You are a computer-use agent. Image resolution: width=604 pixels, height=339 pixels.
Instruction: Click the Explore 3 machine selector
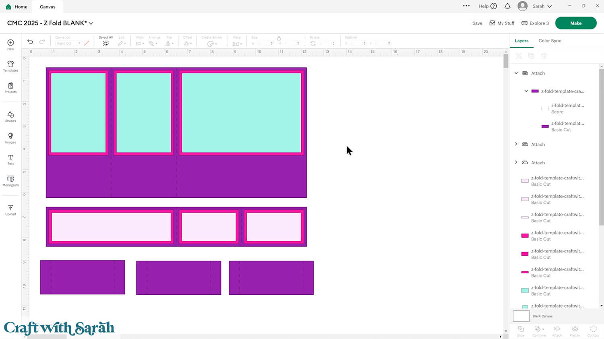[x=535, y=23]
